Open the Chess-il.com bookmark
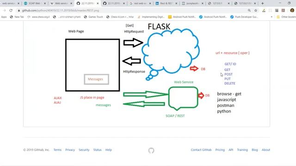Screen dimensions: 296x166 click(x=120, y=17)
